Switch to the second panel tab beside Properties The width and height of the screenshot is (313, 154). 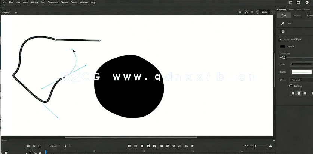[x=291, y=9]
